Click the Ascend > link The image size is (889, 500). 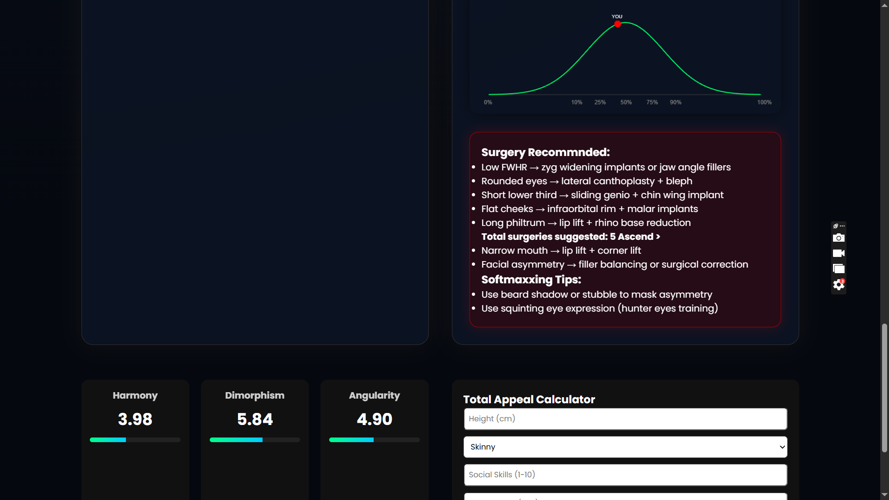pyautogui.click(x=639, y=237)
